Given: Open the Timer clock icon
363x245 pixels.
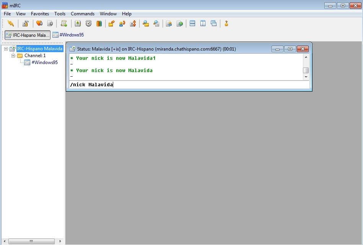Looking at the screenshot, I should click(x=88, y=23).
